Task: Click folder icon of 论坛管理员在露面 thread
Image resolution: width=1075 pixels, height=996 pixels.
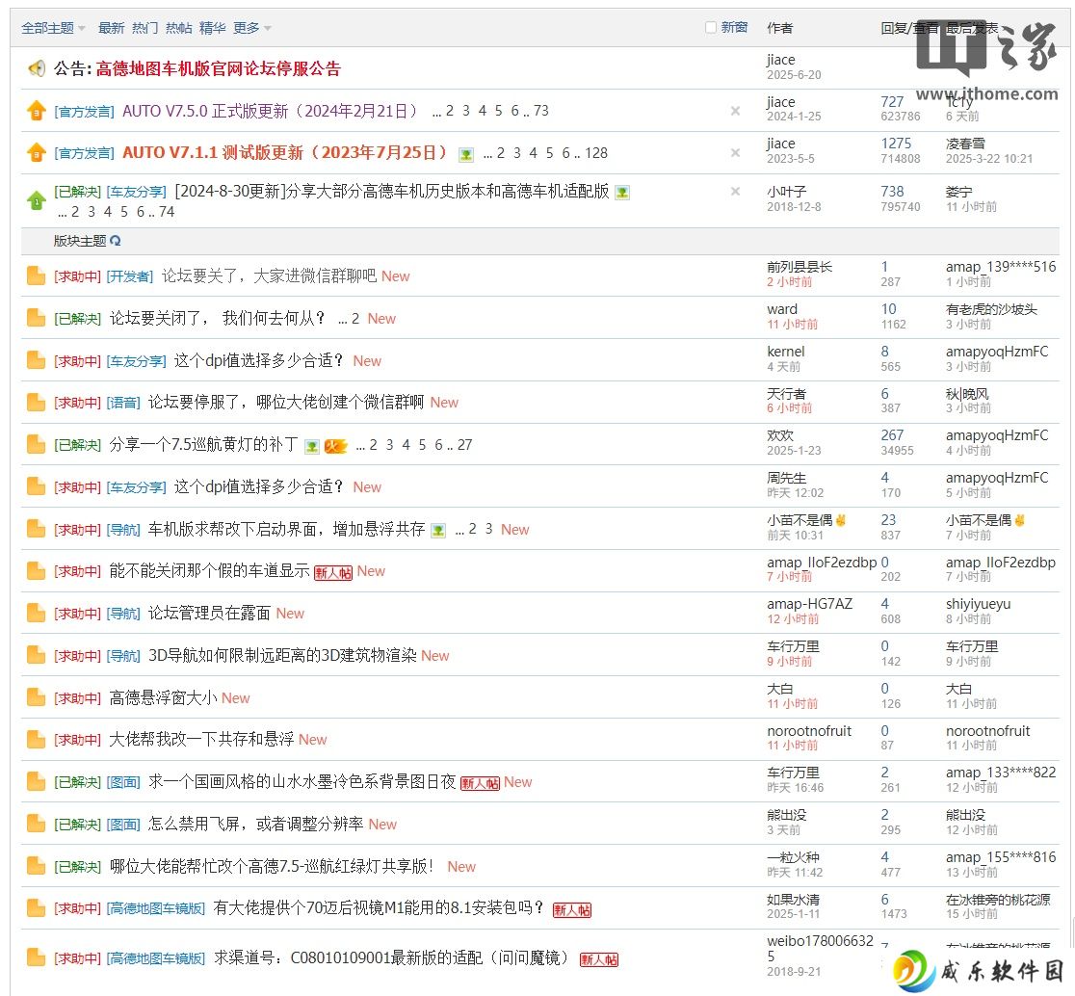Action: click(36, 614)
